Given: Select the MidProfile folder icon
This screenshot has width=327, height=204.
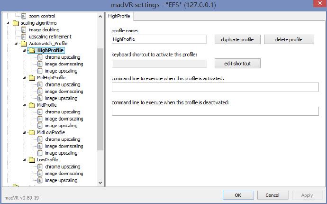Looking at the screenshot, I should click(x=32, y=105).
